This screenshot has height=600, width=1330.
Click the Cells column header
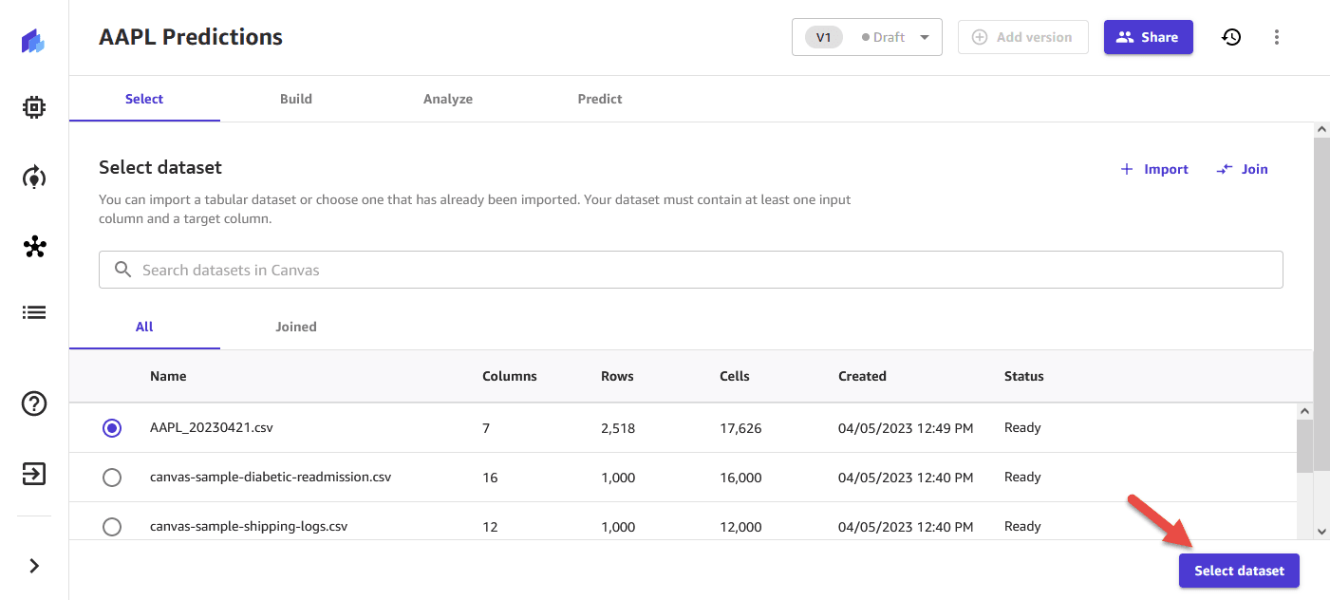click(x=735, y=376)
